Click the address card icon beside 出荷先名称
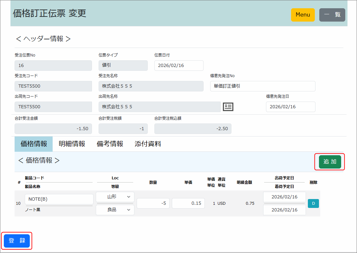This screenshot has height=253, width=357. 228,107
